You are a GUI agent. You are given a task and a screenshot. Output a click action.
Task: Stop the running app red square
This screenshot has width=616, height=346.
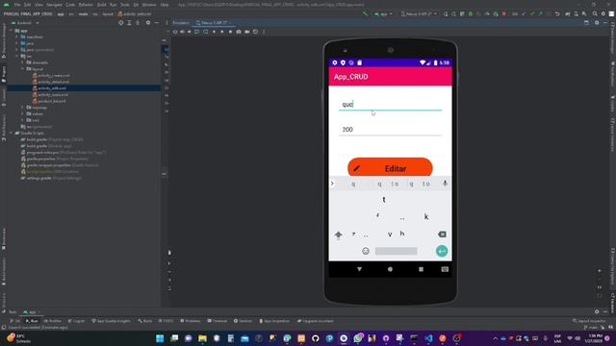click(504, 13)
